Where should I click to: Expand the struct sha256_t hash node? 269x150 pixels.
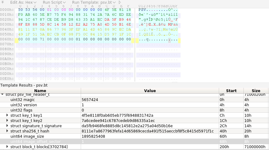pyautogui.click(x=7, y=131)
